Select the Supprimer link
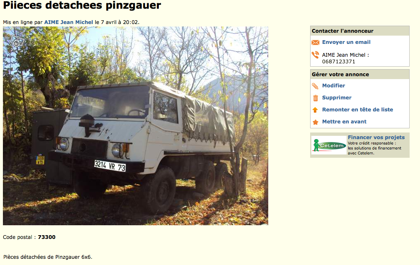 pos(337,98)
